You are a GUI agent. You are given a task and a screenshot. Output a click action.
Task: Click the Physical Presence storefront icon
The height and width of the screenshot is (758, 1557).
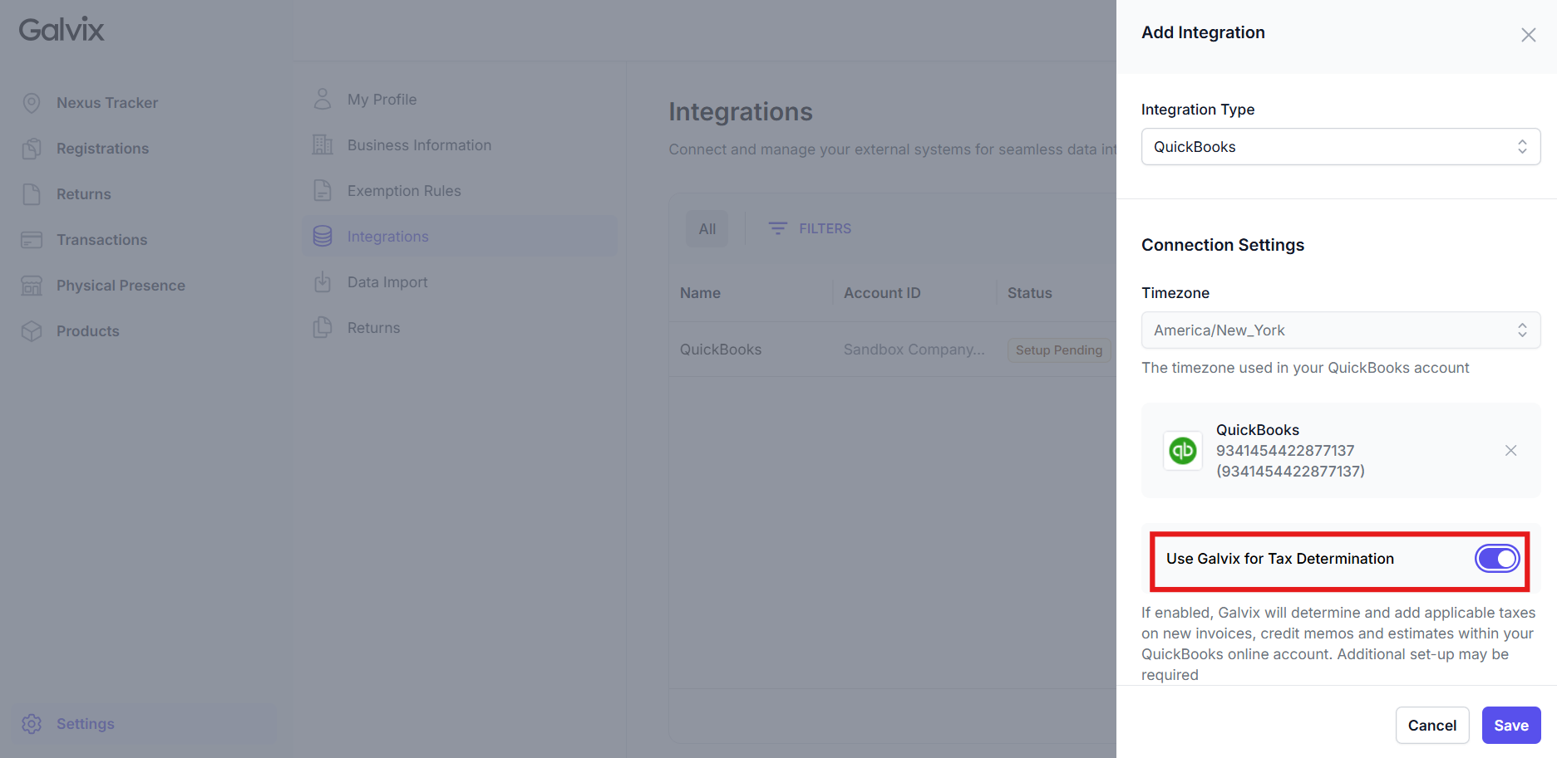(x=32, y=286)
